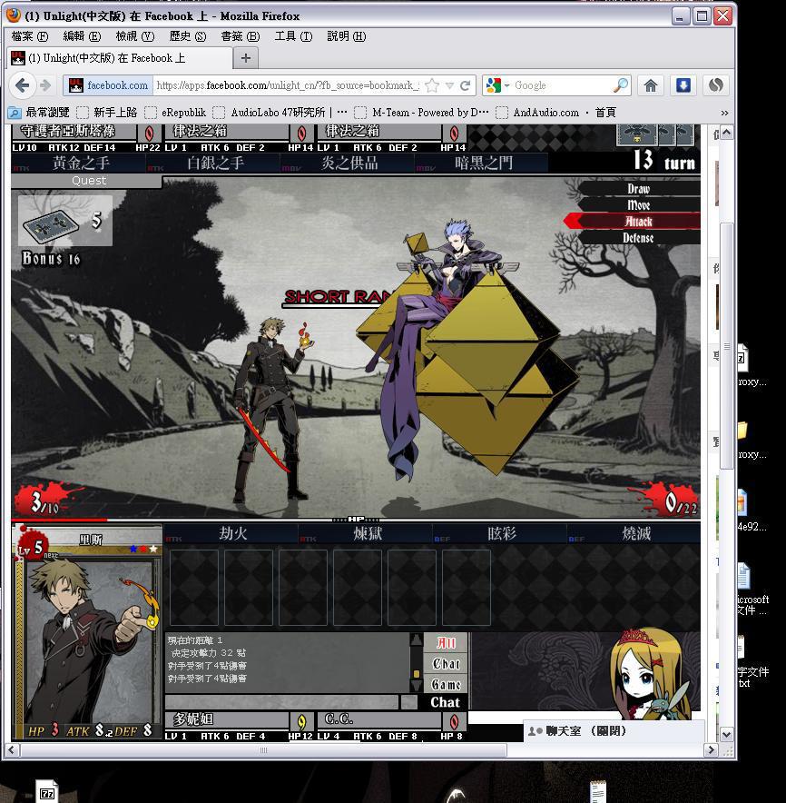Click the quest card deck icon

coord(51,225)
